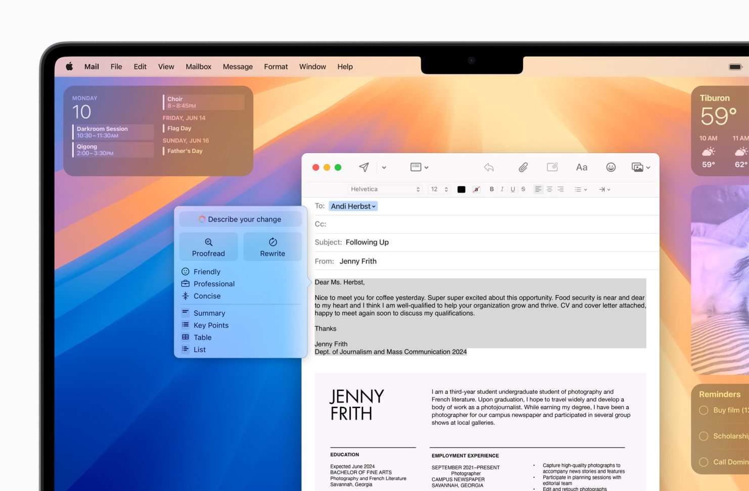Click the text background color swatch
The height and width of the screenshot is (491, 749).
point(476,189)
